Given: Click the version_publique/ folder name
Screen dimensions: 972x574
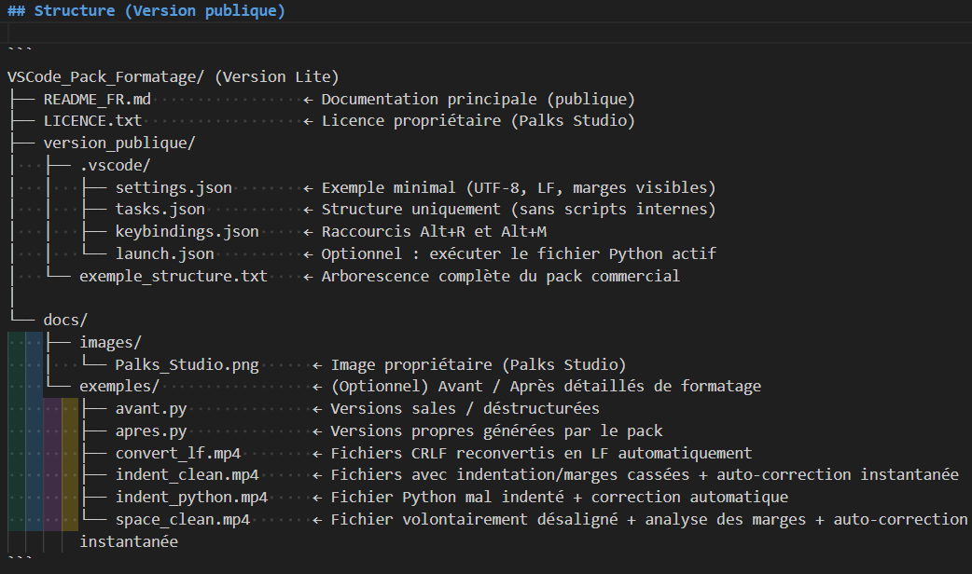Looking at the screenshot, I should coord(119,143).
